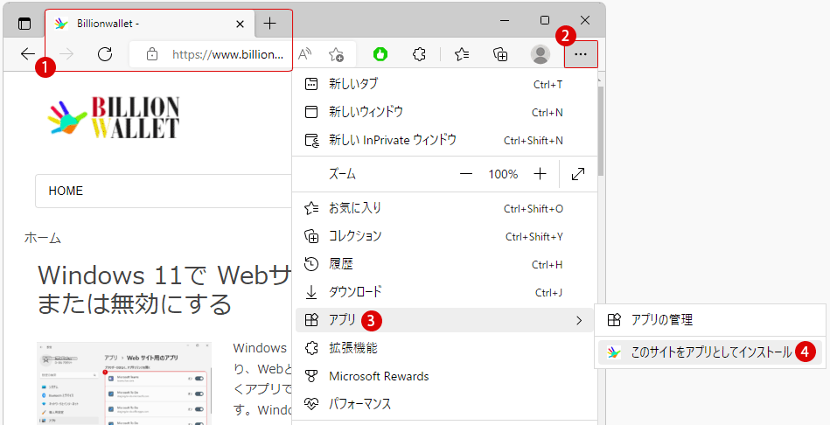
Task: Select アプリの管理 in submenu
Action: point(710,320)
